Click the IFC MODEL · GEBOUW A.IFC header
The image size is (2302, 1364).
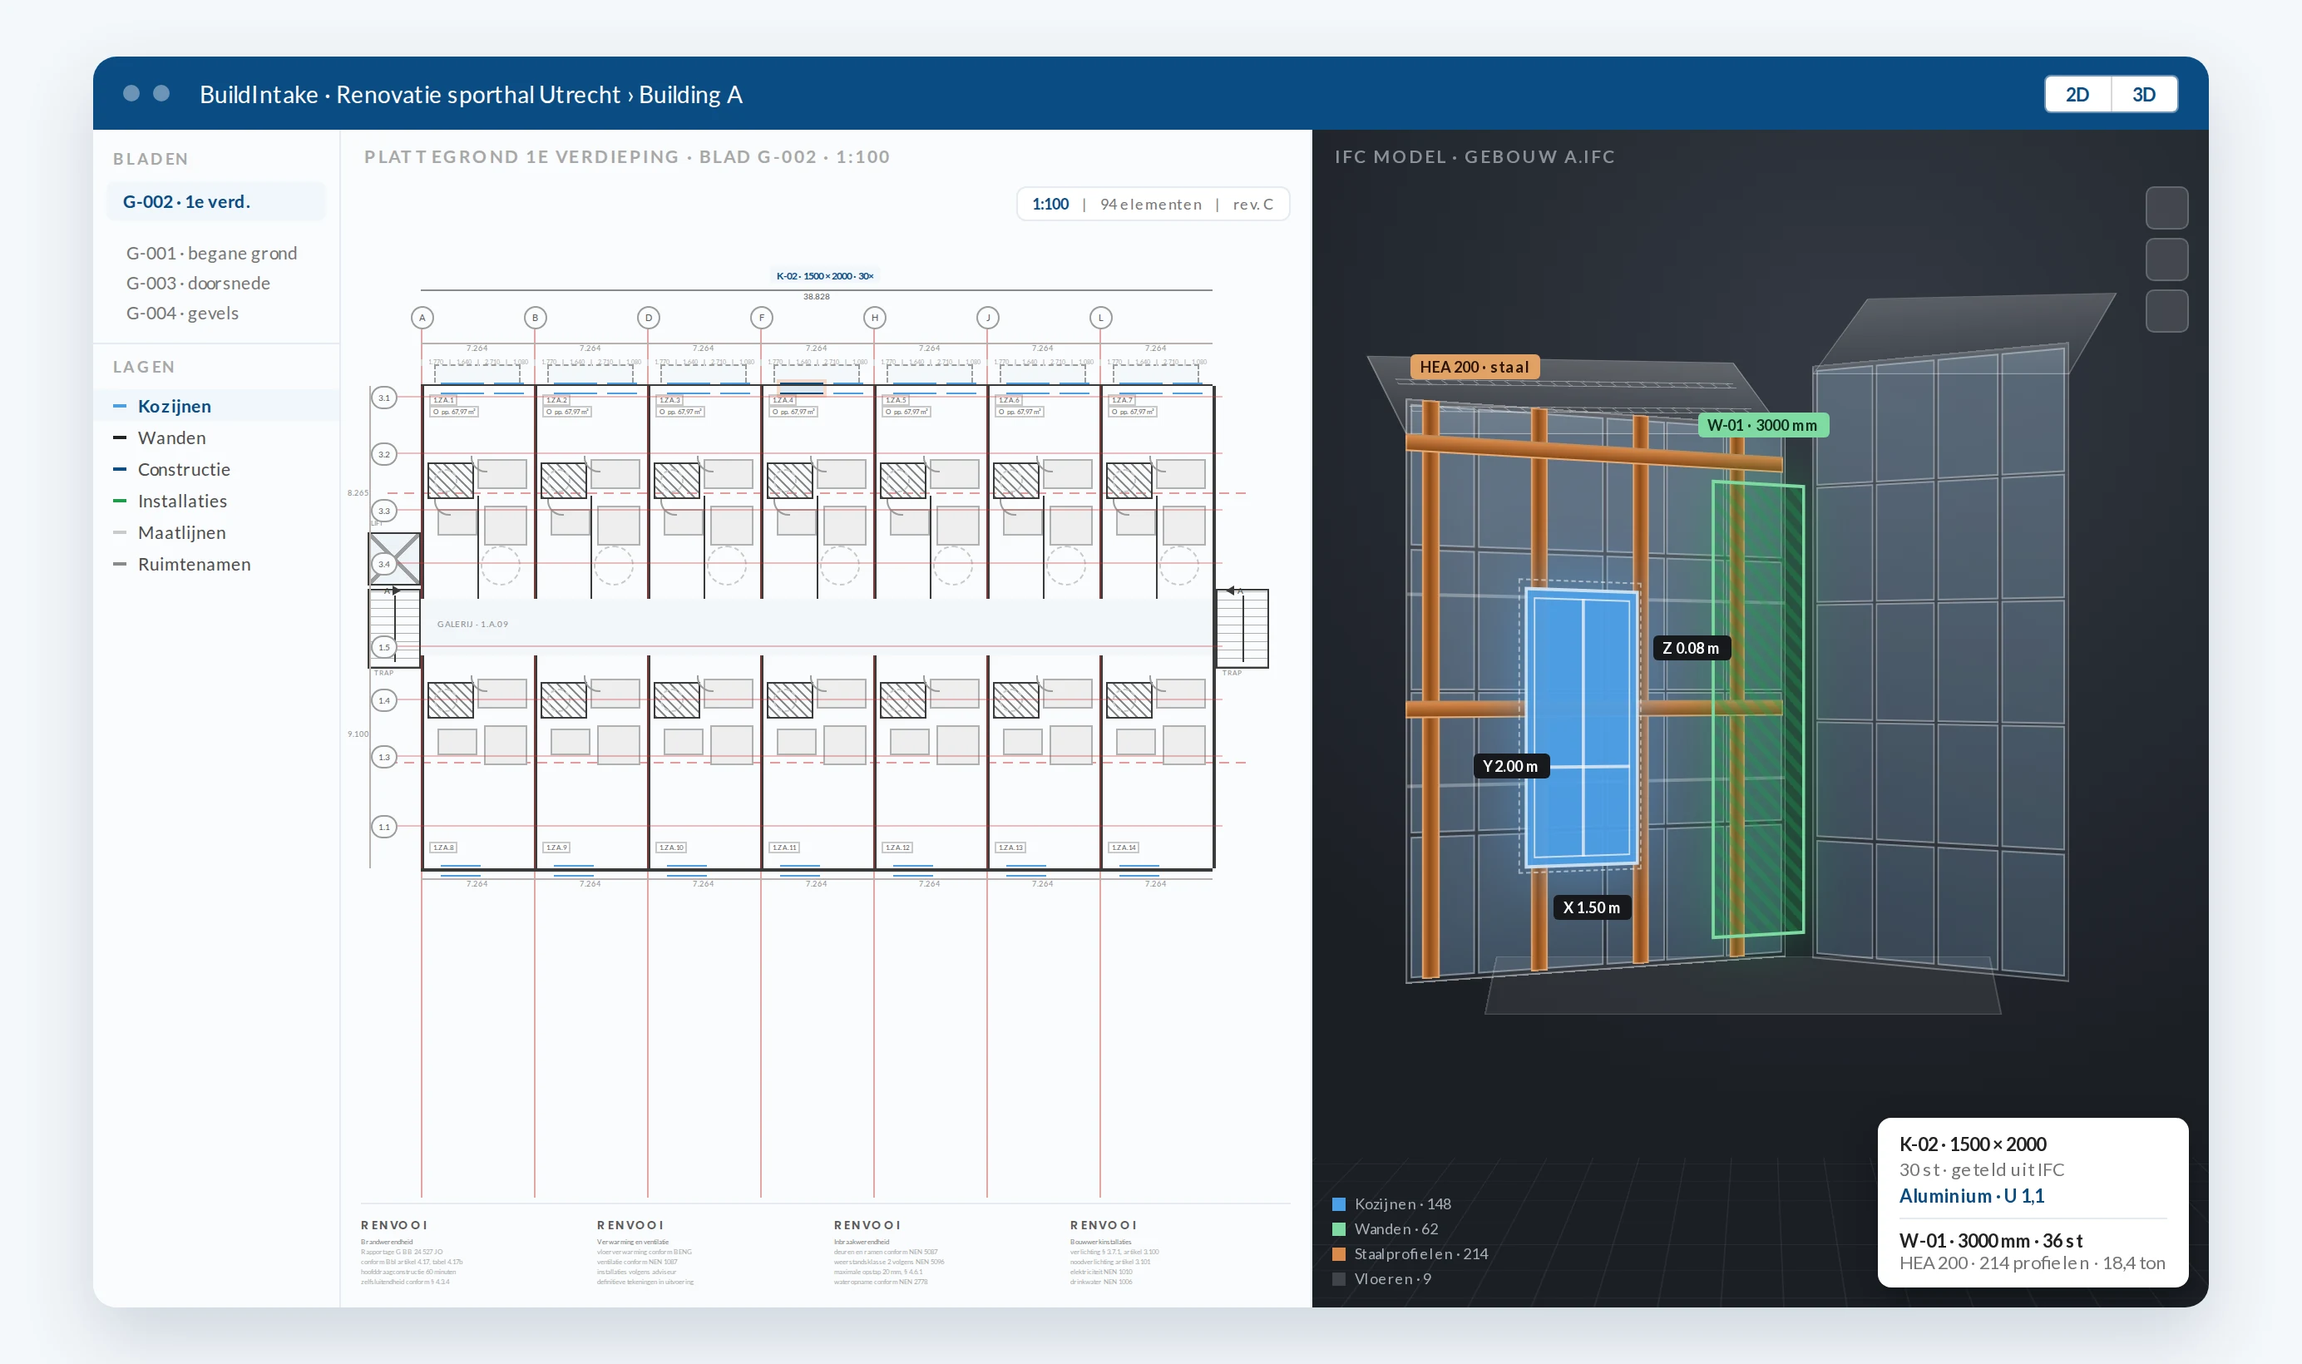[x=1474, y=157]
